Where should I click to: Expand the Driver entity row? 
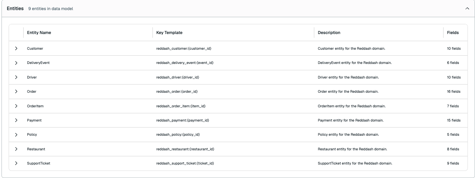[16, 77]
